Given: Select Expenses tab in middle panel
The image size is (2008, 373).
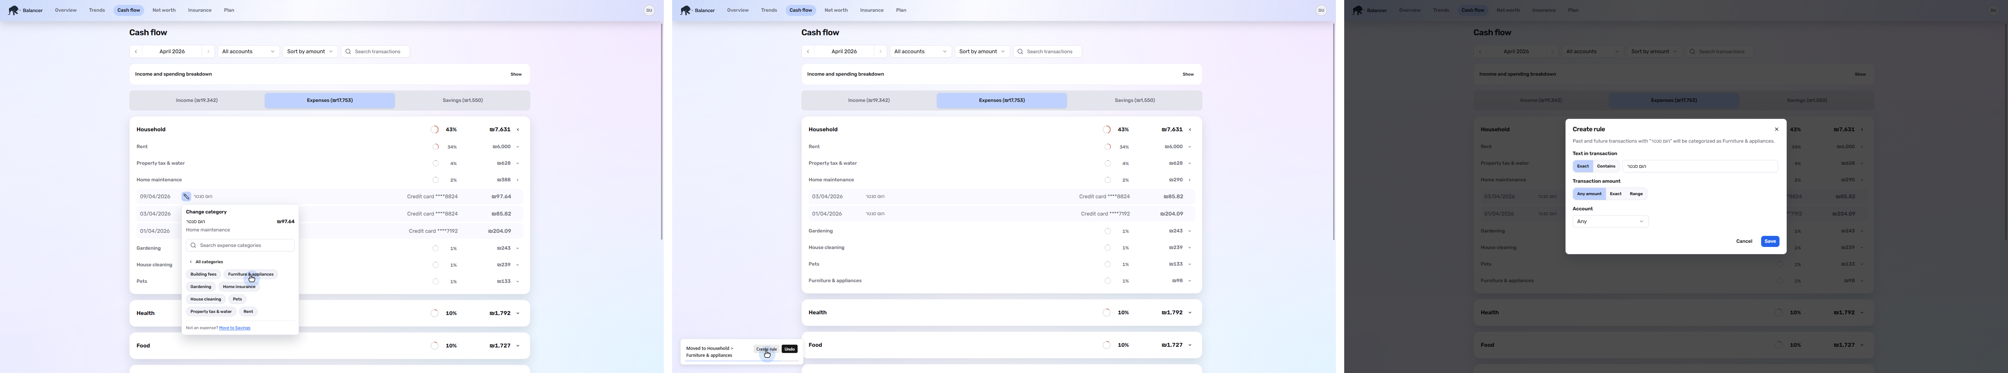Looking at the screenshot, I should pyautogui.click(x=1002, y=101).
